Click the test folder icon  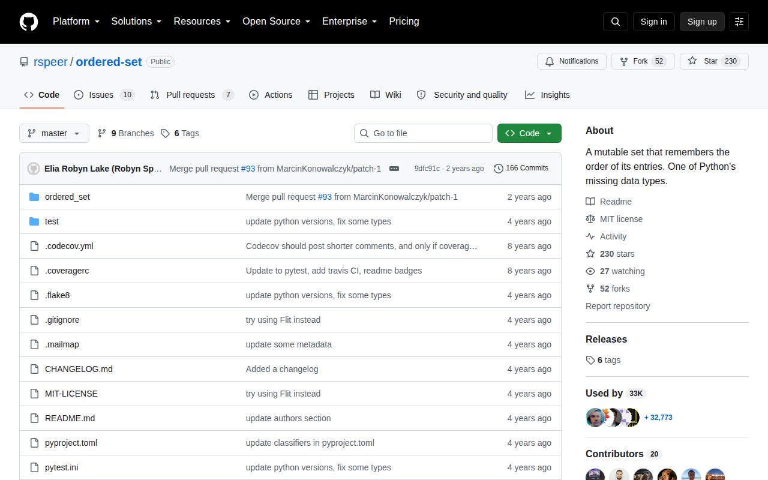tap(34, 221)
